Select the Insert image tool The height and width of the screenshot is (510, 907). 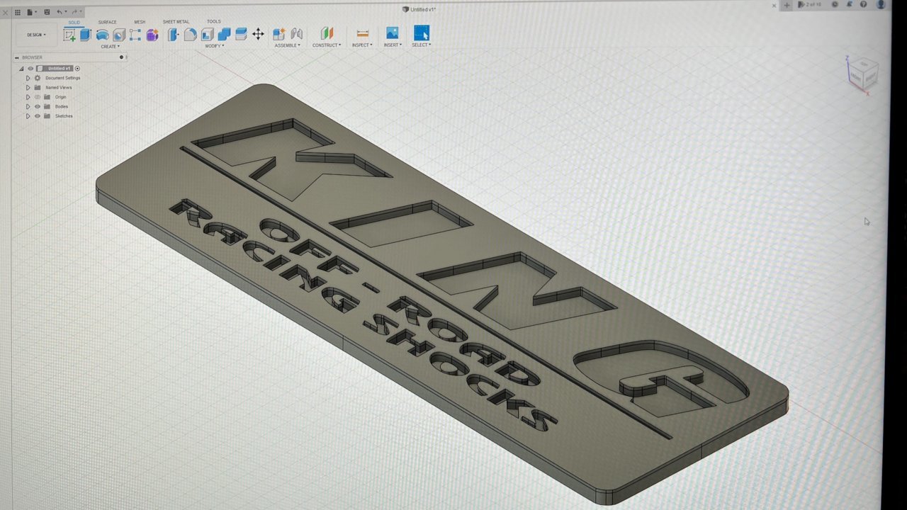click(392, 33)
